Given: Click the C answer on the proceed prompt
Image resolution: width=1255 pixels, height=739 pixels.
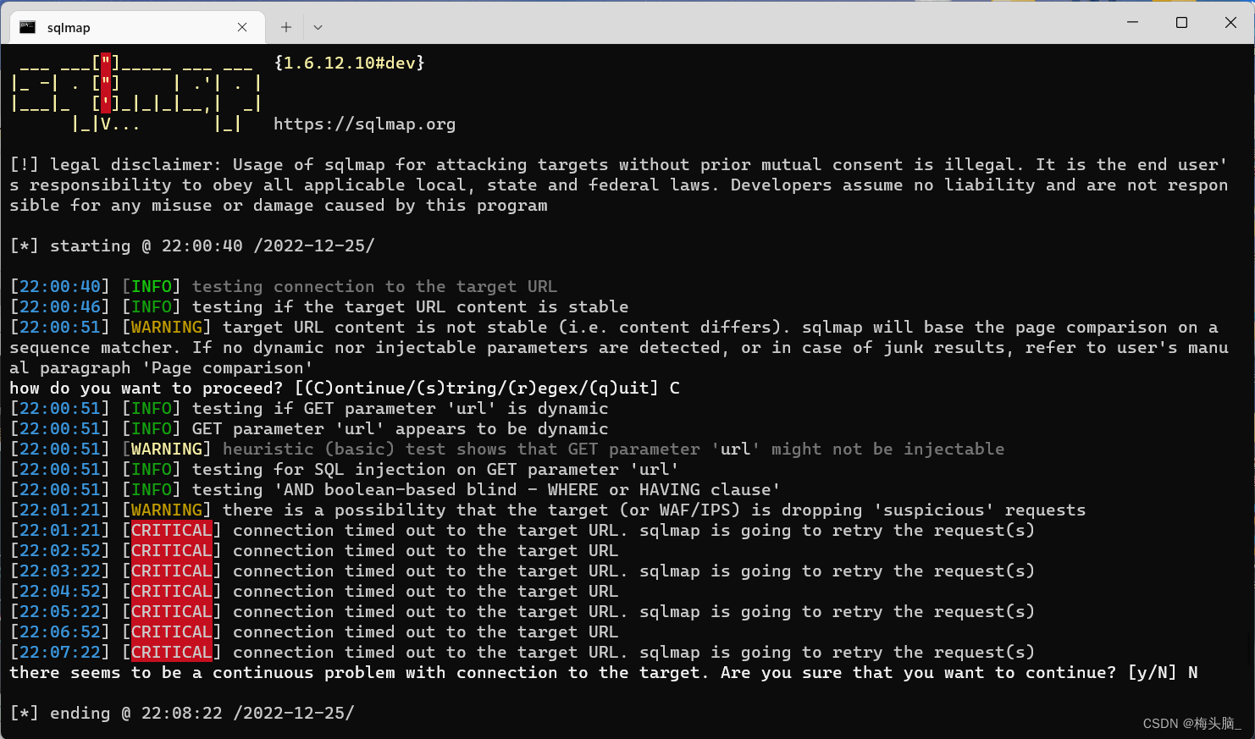Looking at the screenshot, I should (673, 388).
